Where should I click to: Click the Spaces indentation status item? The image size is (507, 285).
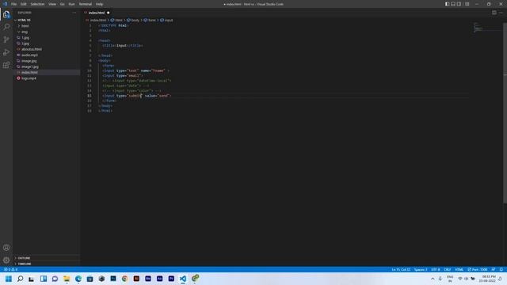pyautogui.click(x=421, y=269)
